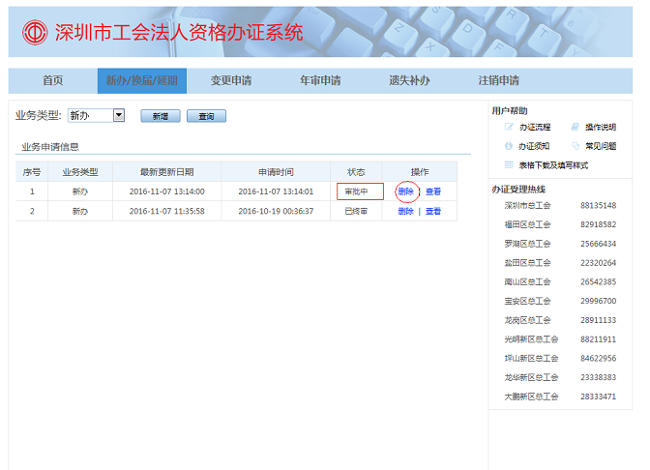
Task: Click update date 2016-11-07 11:35:58
Action: (166, 211)
